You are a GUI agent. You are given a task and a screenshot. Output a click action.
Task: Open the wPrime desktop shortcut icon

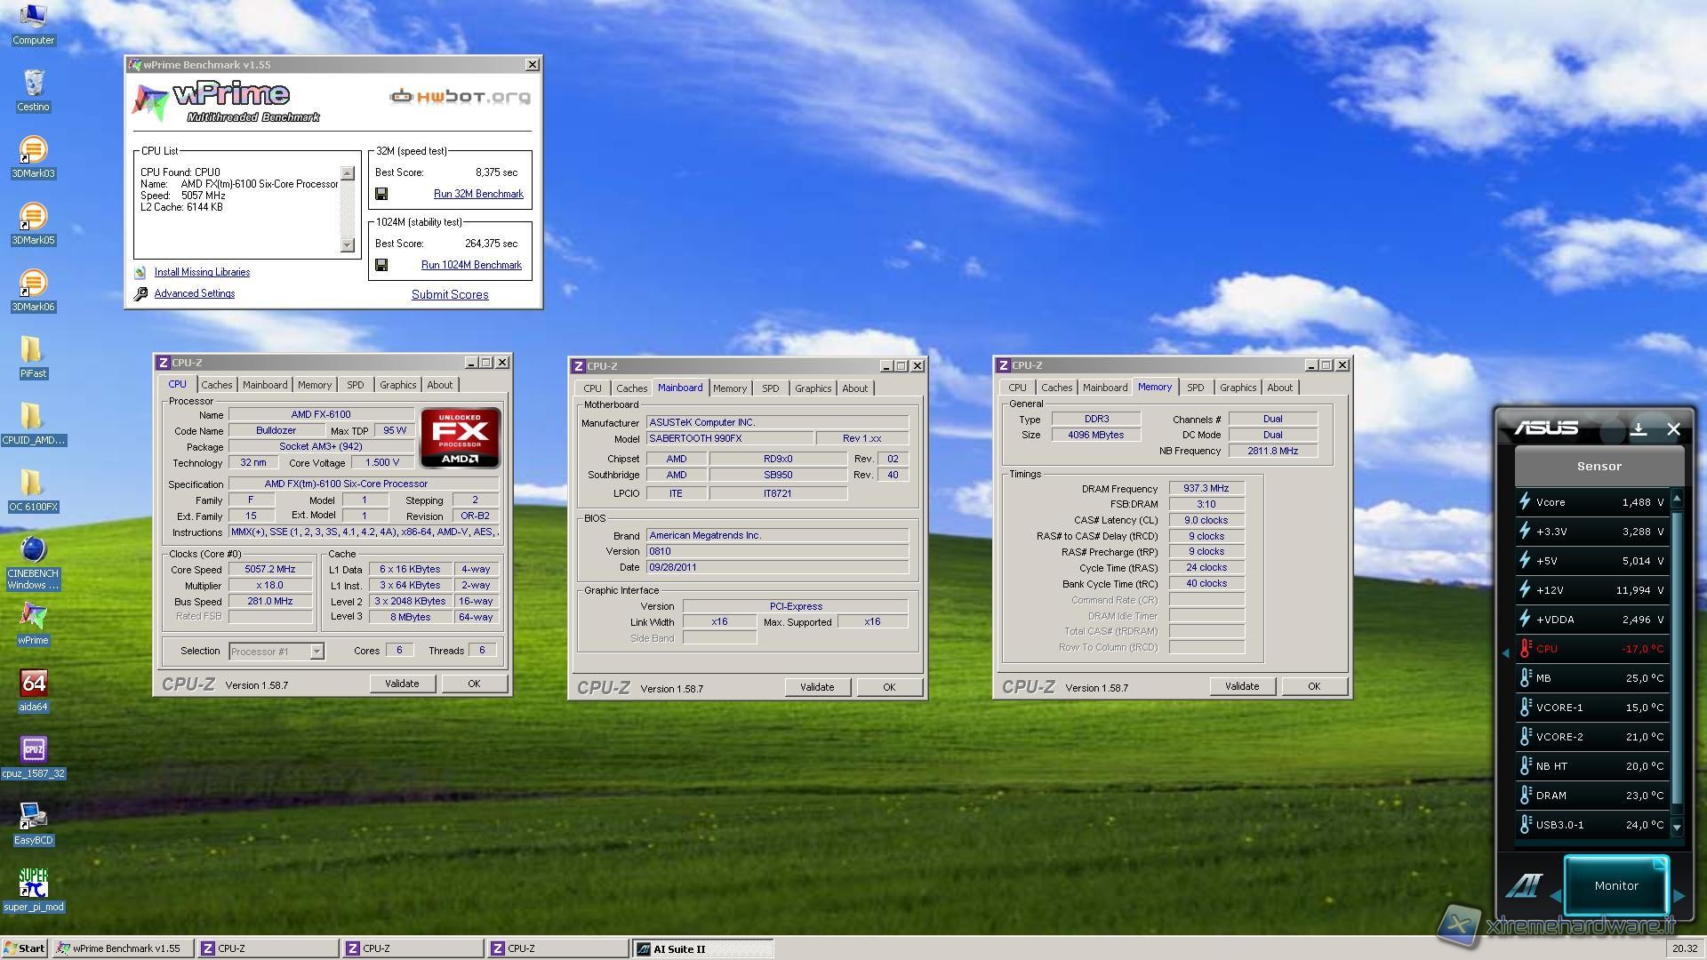33,616
